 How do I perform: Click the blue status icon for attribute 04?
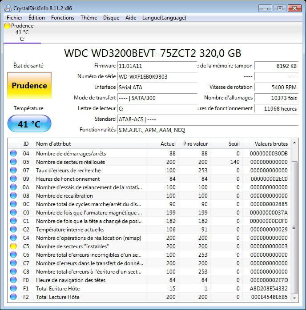(x=13, y=153)
